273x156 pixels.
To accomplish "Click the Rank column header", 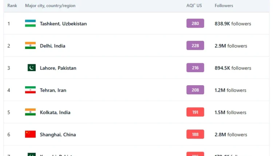I will [x=12, y=6].
